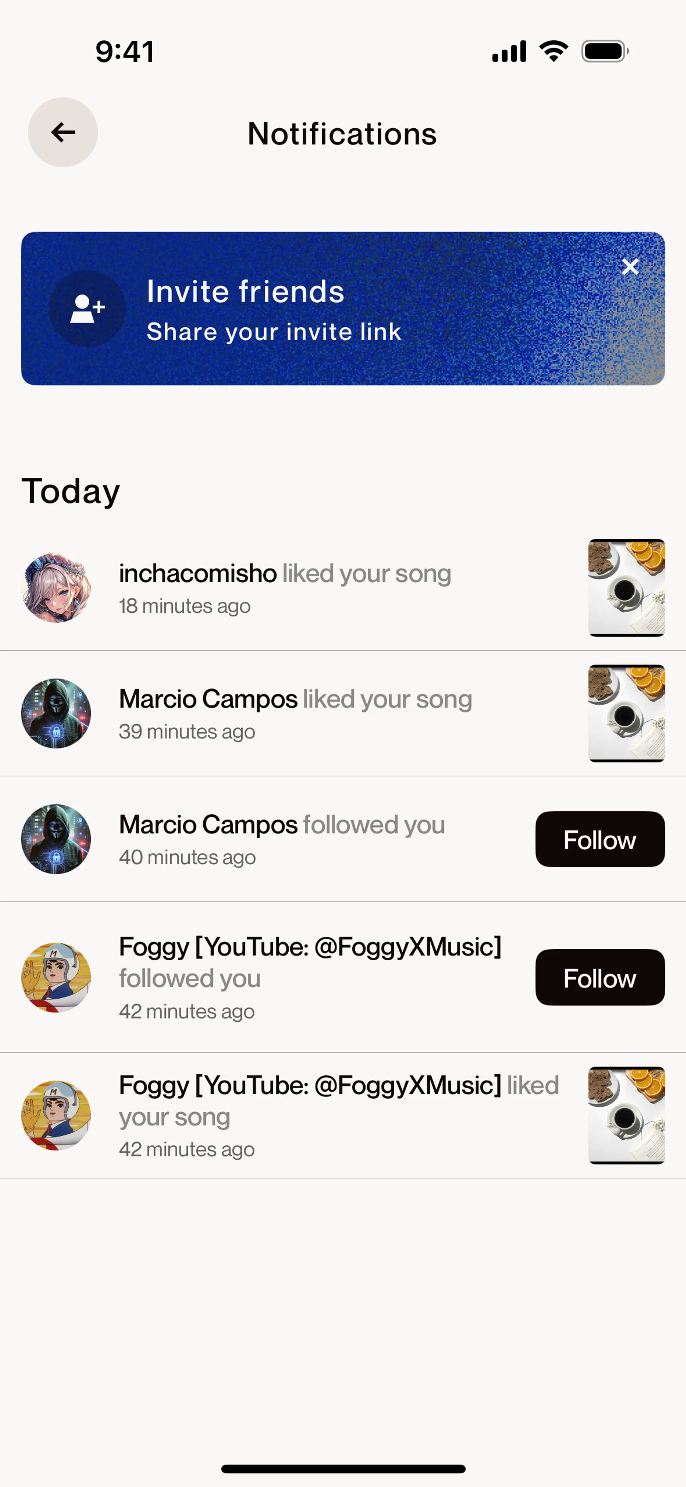Tap the Wi-Fi status icon
This screenshot has height=1487, width=686.
pyautogui.click(x=554, y=51)
